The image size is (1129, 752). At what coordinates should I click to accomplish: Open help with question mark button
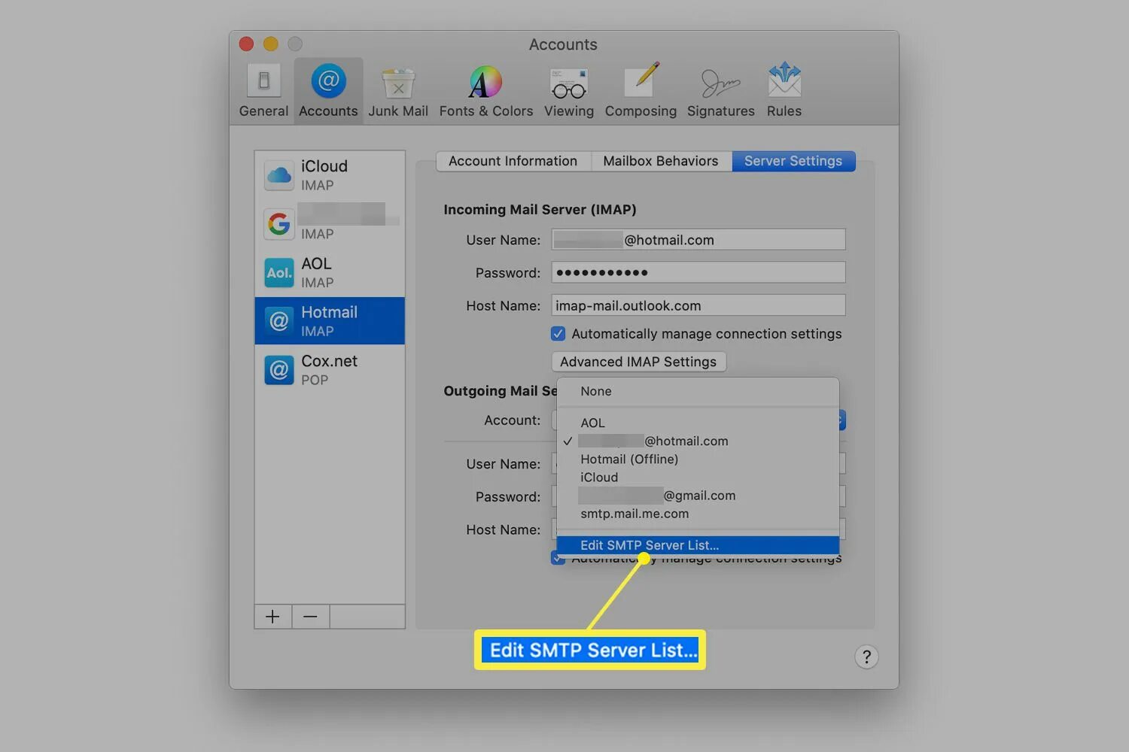866,657
